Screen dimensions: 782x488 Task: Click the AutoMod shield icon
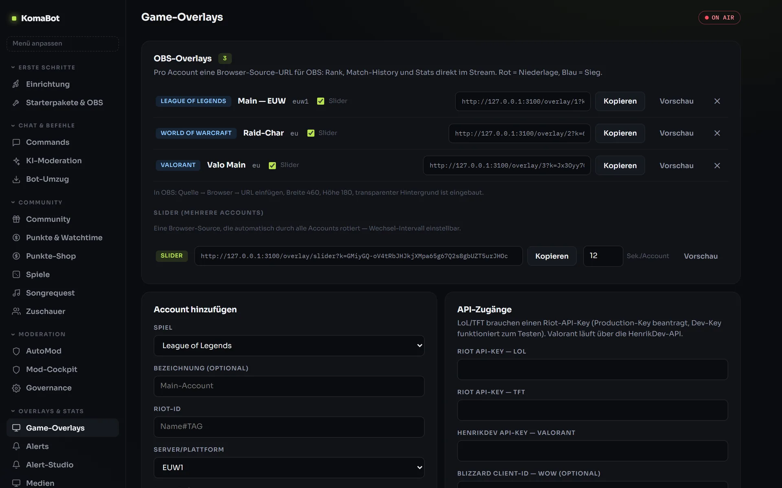16,351
